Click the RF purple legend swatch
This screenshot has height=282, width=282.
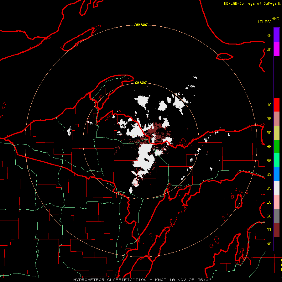point(277,35)
